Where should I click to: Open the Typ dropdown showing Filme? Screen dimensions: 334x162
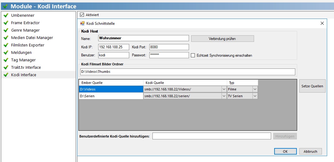point(255,89)
